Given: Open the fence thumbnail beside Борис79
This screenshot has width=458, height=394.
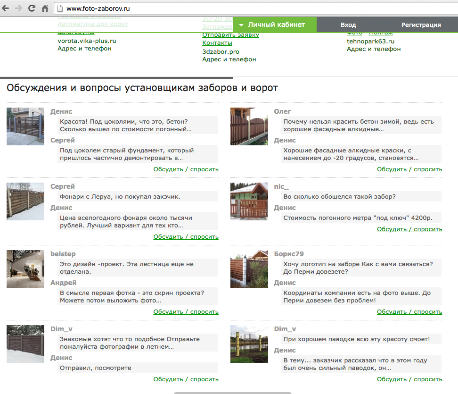Looking at the screenshot, I should click(249, 269).
